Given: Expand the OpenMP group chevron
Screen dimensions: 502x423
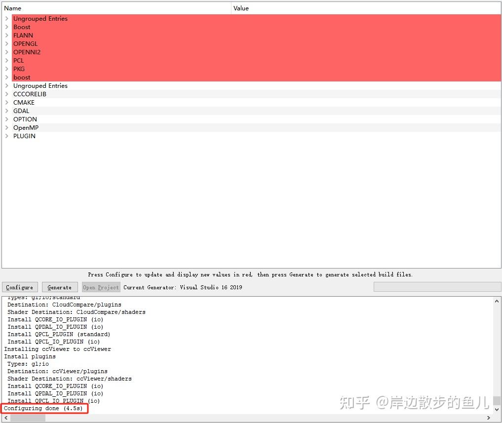Looking at the screenshot, I should coord(7,127).
